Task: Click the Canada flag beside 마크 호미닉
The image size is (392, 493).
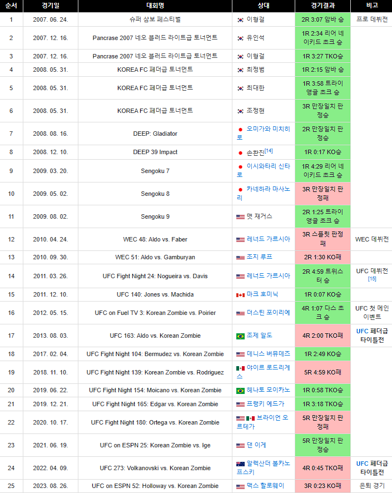Action: (240, 295)
